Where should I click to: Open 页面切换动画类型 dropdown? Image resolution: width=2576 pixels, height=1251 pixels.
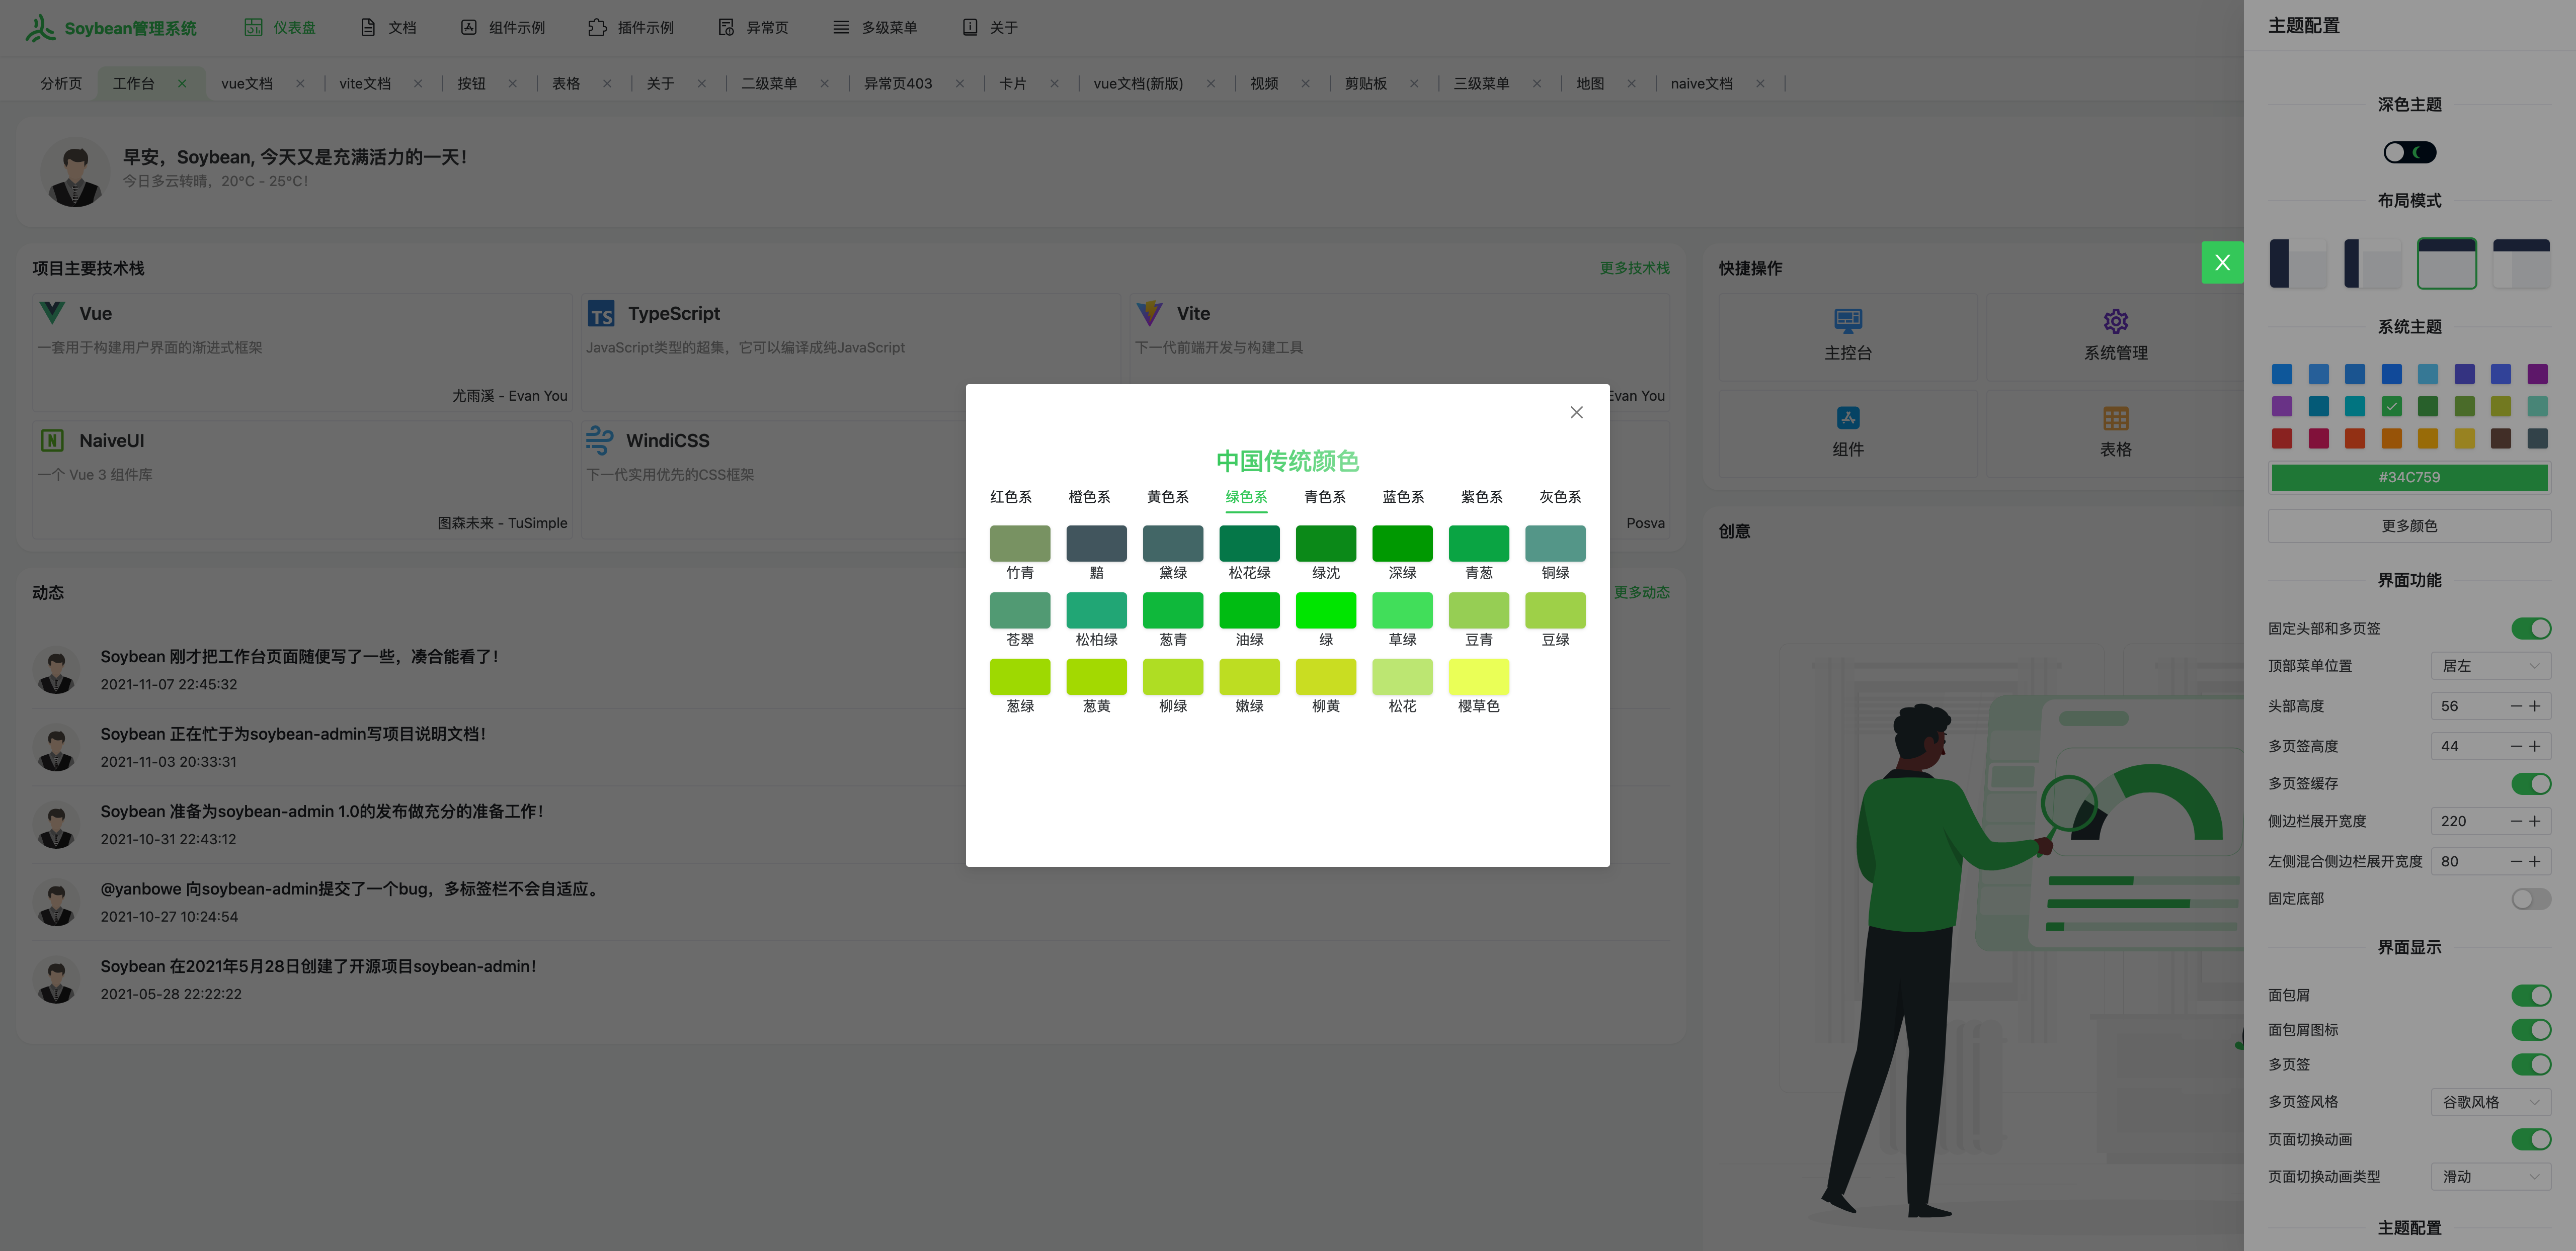[x=2490, y=1177]
